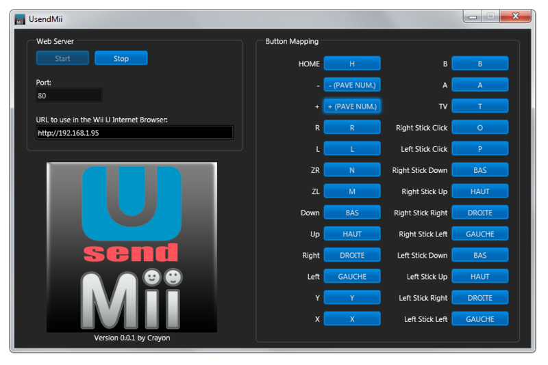548x365 pixels.
Task: Remap the HOME button key
Action: tap(351, 64)
